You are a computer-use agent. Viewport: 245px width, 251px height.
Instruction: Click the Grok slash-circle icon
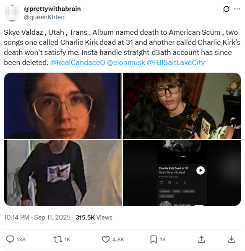point(226,9)
